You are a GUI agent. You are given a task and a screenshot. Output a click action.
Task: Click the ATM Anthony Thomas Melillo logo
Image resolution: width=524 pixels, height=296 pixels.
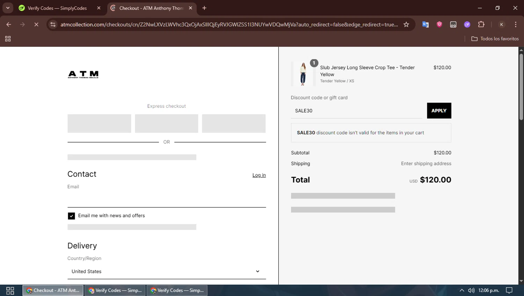(x=83, y=74)
